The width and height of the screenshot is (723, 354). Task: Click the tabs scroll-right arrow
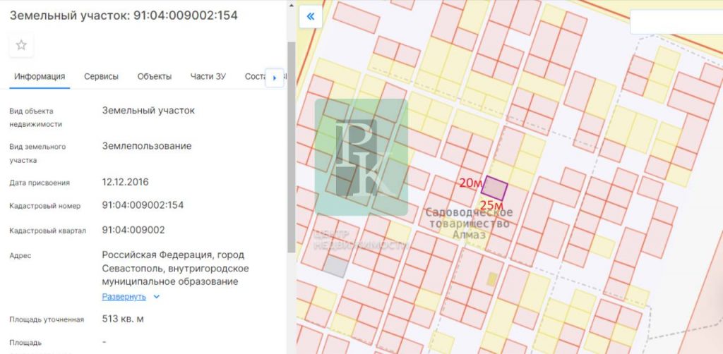(275, 78)
